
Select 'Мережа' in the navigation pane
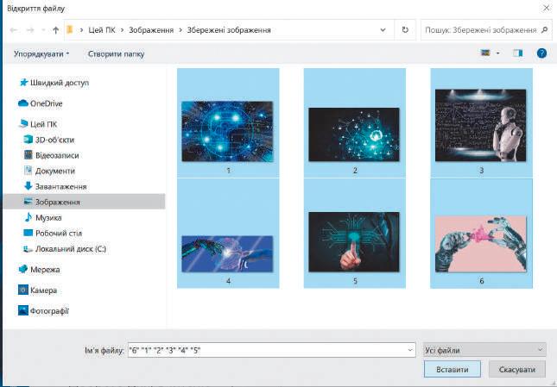(x=45, y=270)
